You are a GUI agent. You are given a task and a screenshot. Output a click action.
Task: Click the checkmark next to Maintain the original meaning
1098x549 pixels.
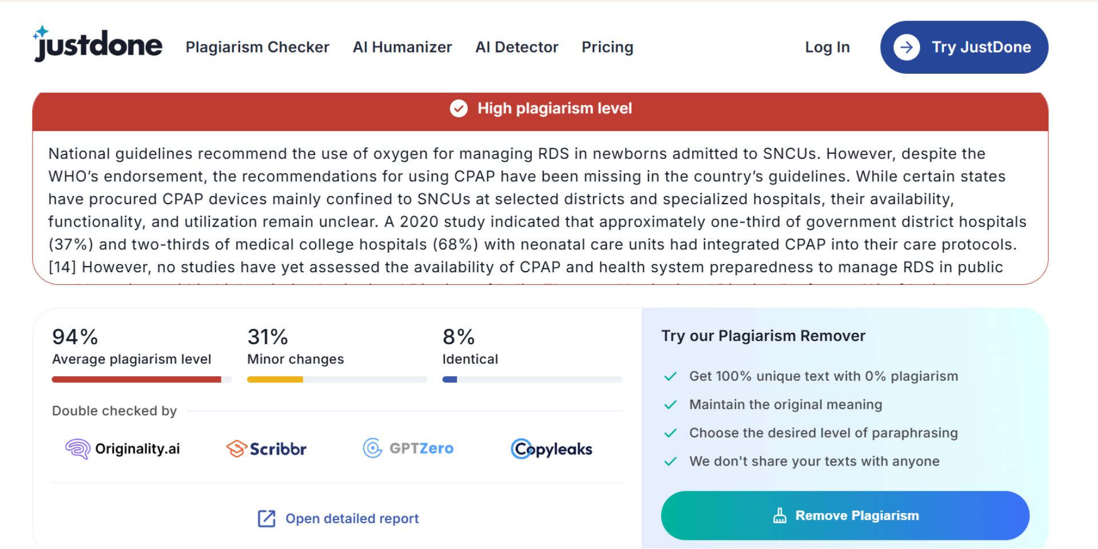(x=670, y=405)
